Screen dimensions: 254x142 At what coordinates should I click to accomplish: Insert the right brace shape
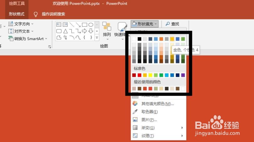[x=91, y=37]
